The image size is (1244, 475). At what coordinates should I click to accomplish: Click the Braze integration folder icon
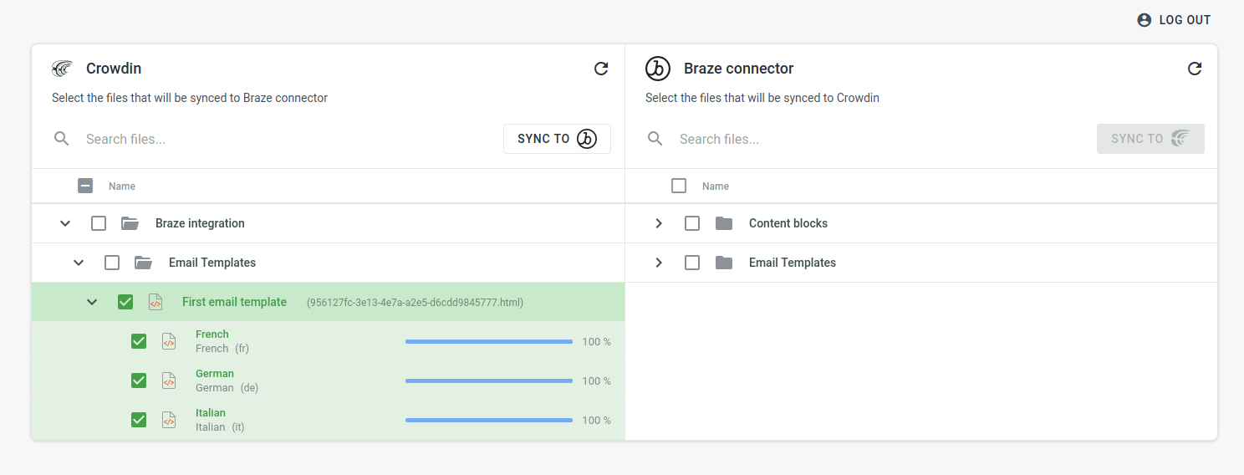tap(130, 223)
